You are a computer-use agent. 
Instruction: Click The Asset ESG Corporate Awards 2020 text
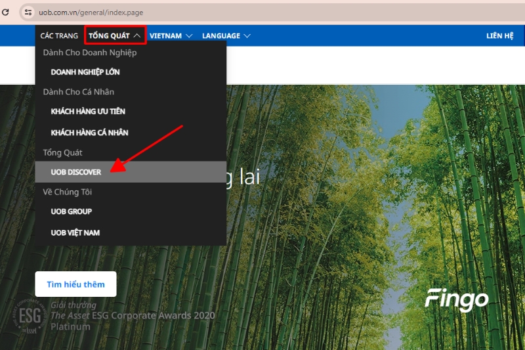133,315
